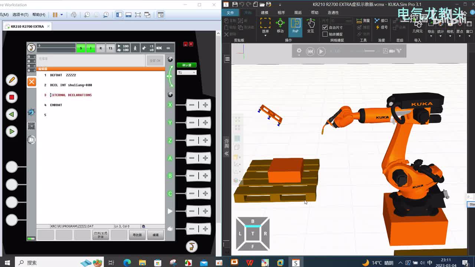Image resolution: width=475 pixels, height=267 pixels.
Task: Toggle the pause button in VMware toolbar
Action: pos(55,15)
